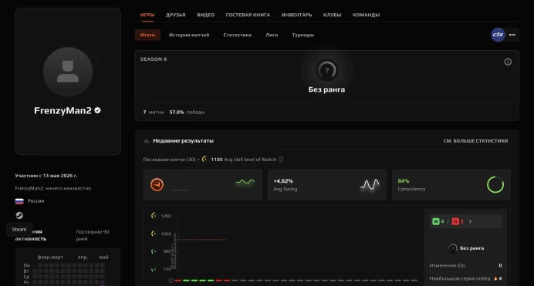Select the Итоги sub-tab
Viewport: 534px width, 286px height.
[x=147, y=35]
